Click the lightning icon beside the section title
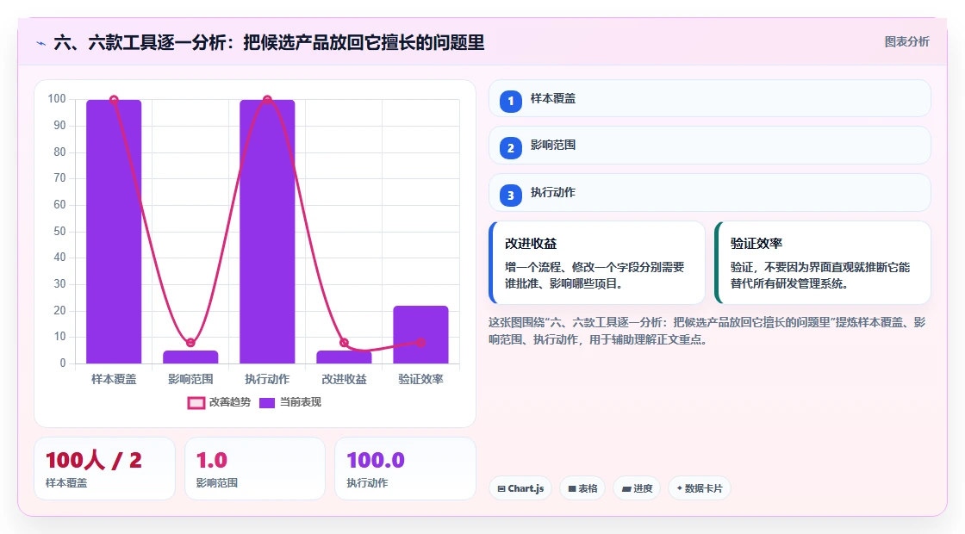 coord(41,43)
